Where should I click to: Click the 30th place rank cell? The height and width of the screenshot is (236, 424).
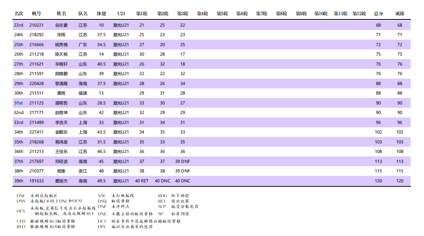pos(19,93)
